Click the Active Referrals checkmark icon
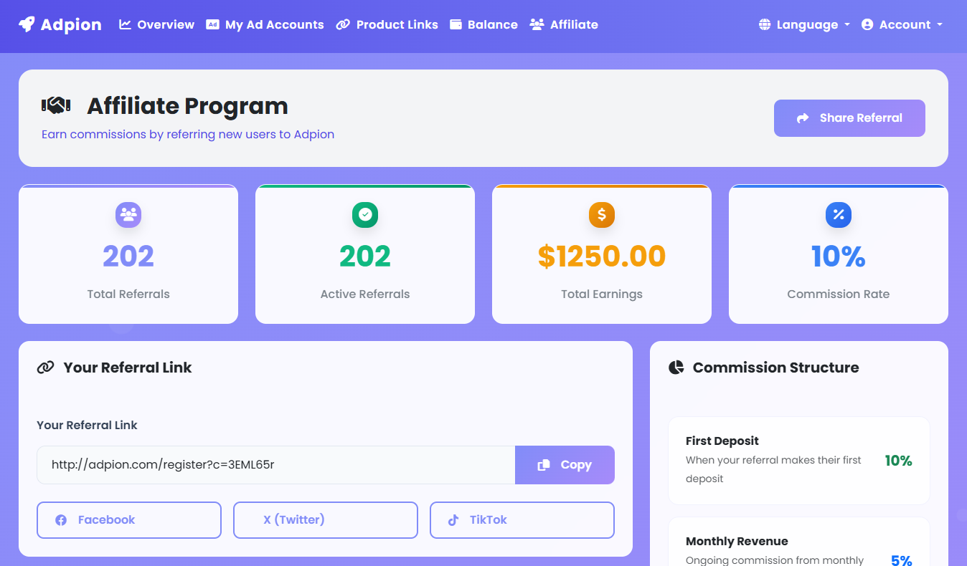Screen dimensions: 967x566 [365, 214]
